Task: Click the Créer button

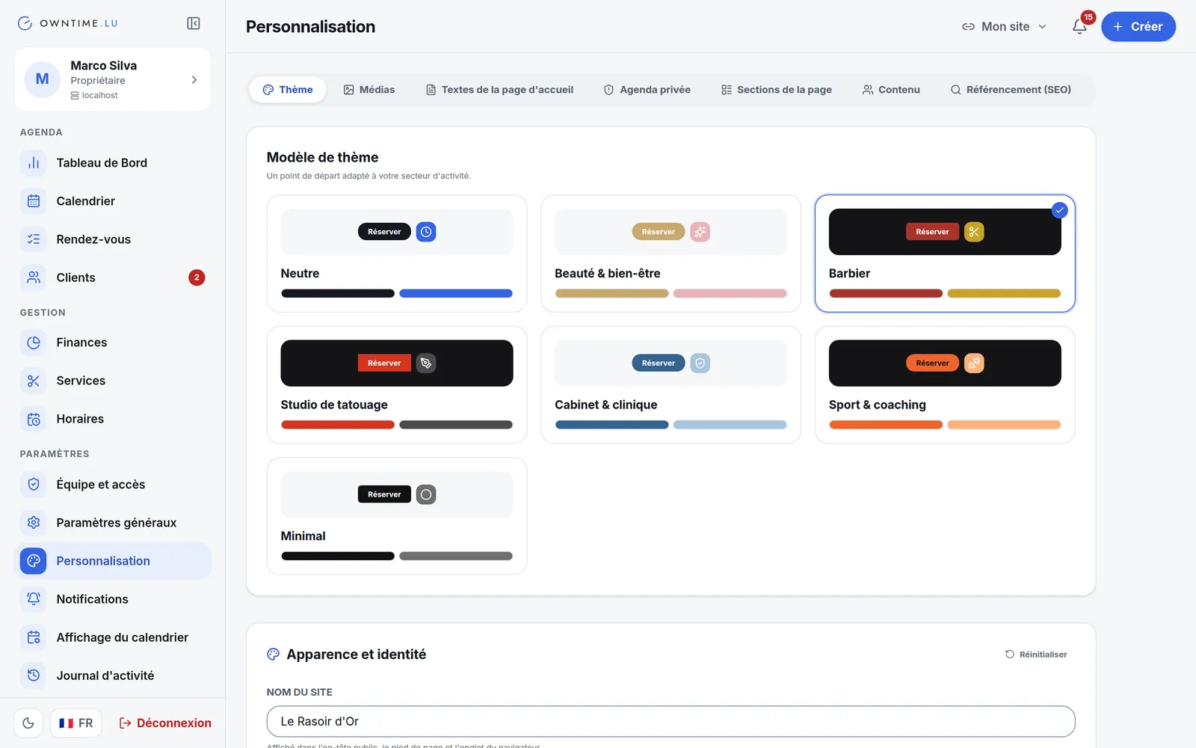Action: point(1138,27)
